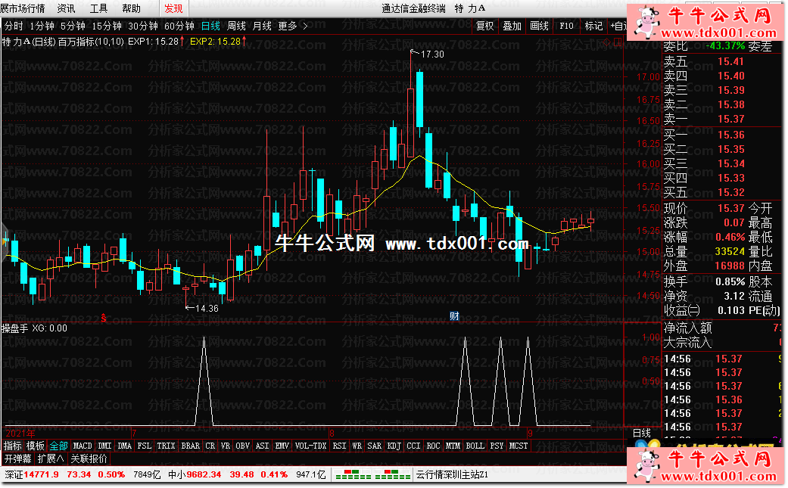Click the first red-green signal indicator in status bar

[354, 474]
